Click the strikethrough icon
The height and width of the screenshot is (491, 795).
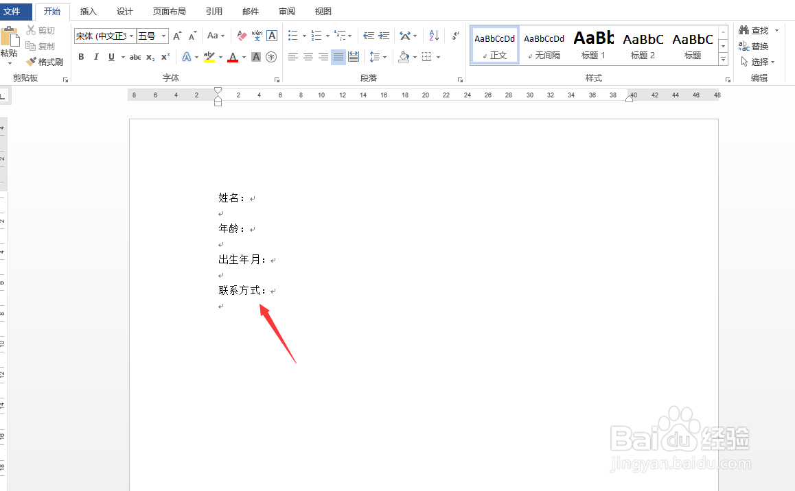pos(135,57)
